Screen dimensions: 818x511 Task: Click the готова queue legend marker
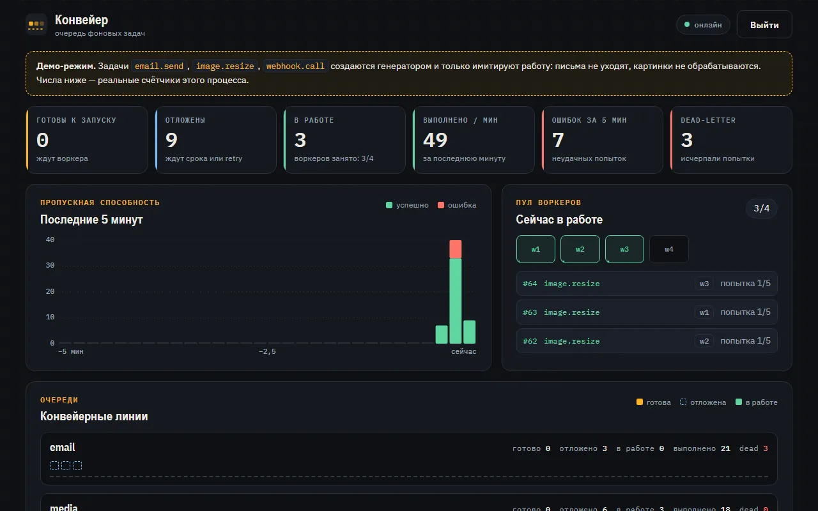[640, 402]
